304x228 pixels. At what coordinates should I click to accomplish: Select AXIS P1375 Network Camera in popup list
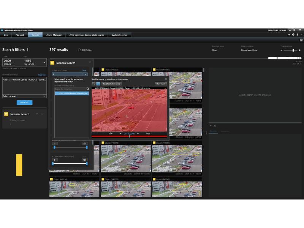(72, 93)
